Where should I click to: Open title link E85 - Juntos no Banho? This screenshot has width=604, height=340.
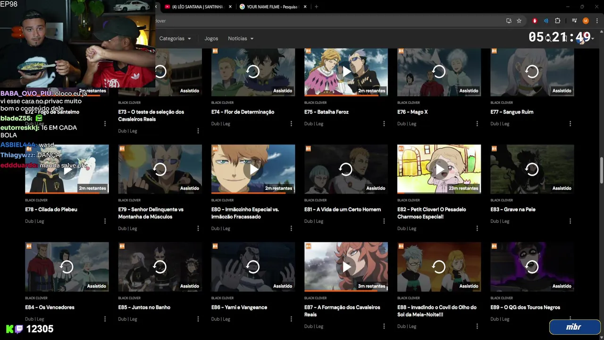pos(144,307)
